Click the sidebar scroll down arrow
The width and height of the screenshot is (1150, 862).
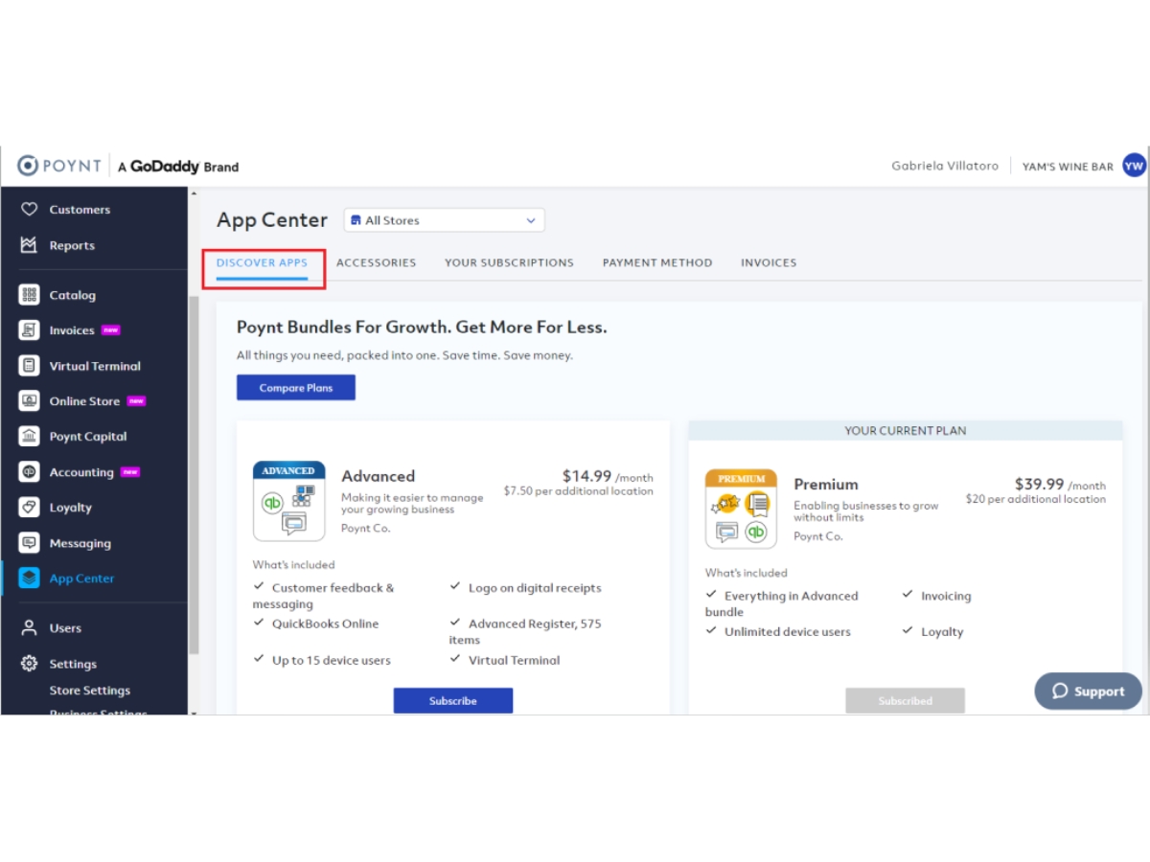(195, 712)
